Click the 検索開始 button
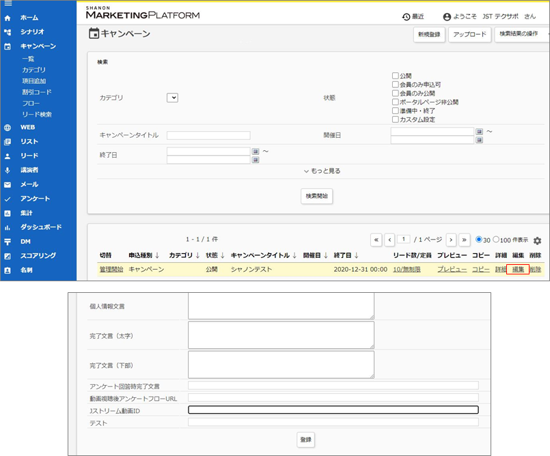Screen dimensions: 550x456 click(317, 196)
